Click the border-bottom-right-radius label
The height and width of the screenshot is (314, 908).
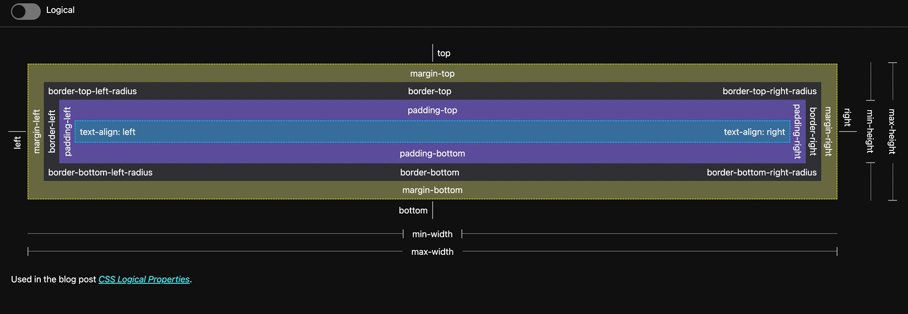(x=761, y=172)
